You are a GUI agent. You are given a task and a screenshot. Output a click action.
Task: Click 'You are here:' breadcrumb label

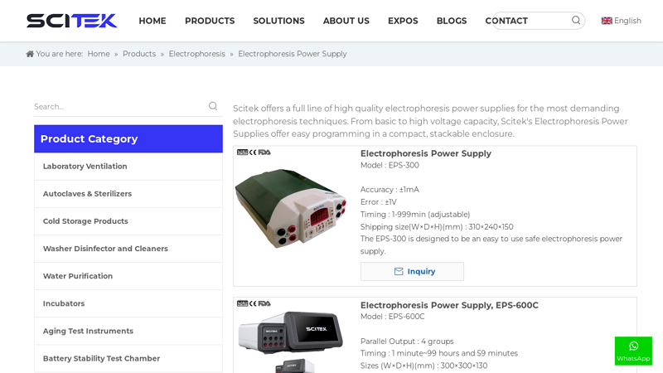[59, 54]
